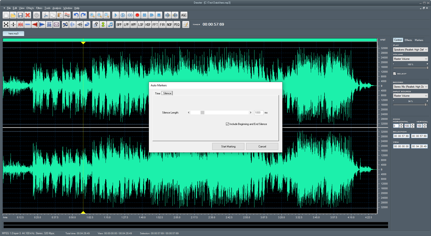Switch to the Time tab in Auto Markers

157,93
